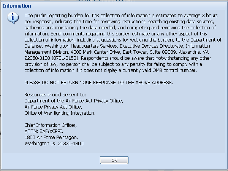This screenshot has width=228, height=171.
Task: Click the OK button
Action: click(114, 160)
